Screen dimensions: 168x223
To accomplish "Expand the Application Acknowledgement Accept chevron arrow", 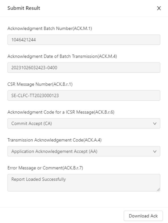I will click(155, 151).
